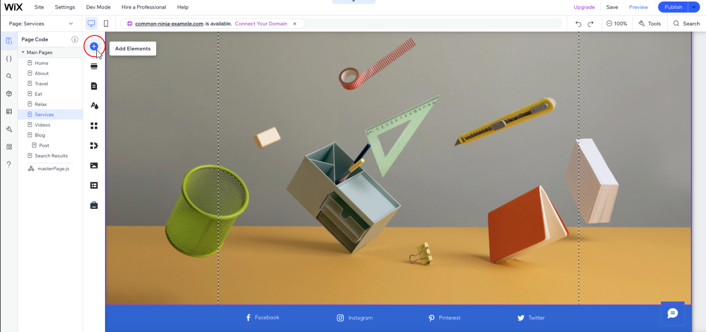Open the Media image icon in sidebar
This screenshot has height=332, width=706.
point(94,166)
